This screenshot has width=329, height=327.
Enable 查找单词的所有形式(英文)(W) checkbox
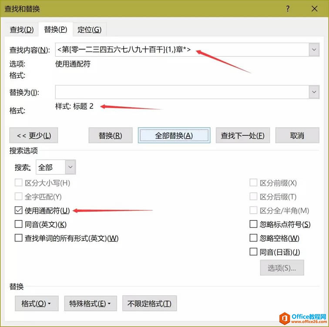18,238
